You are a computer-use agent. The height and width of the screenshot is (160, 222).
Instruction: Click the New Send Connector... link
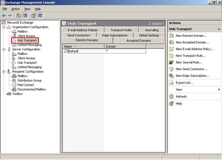191,69
